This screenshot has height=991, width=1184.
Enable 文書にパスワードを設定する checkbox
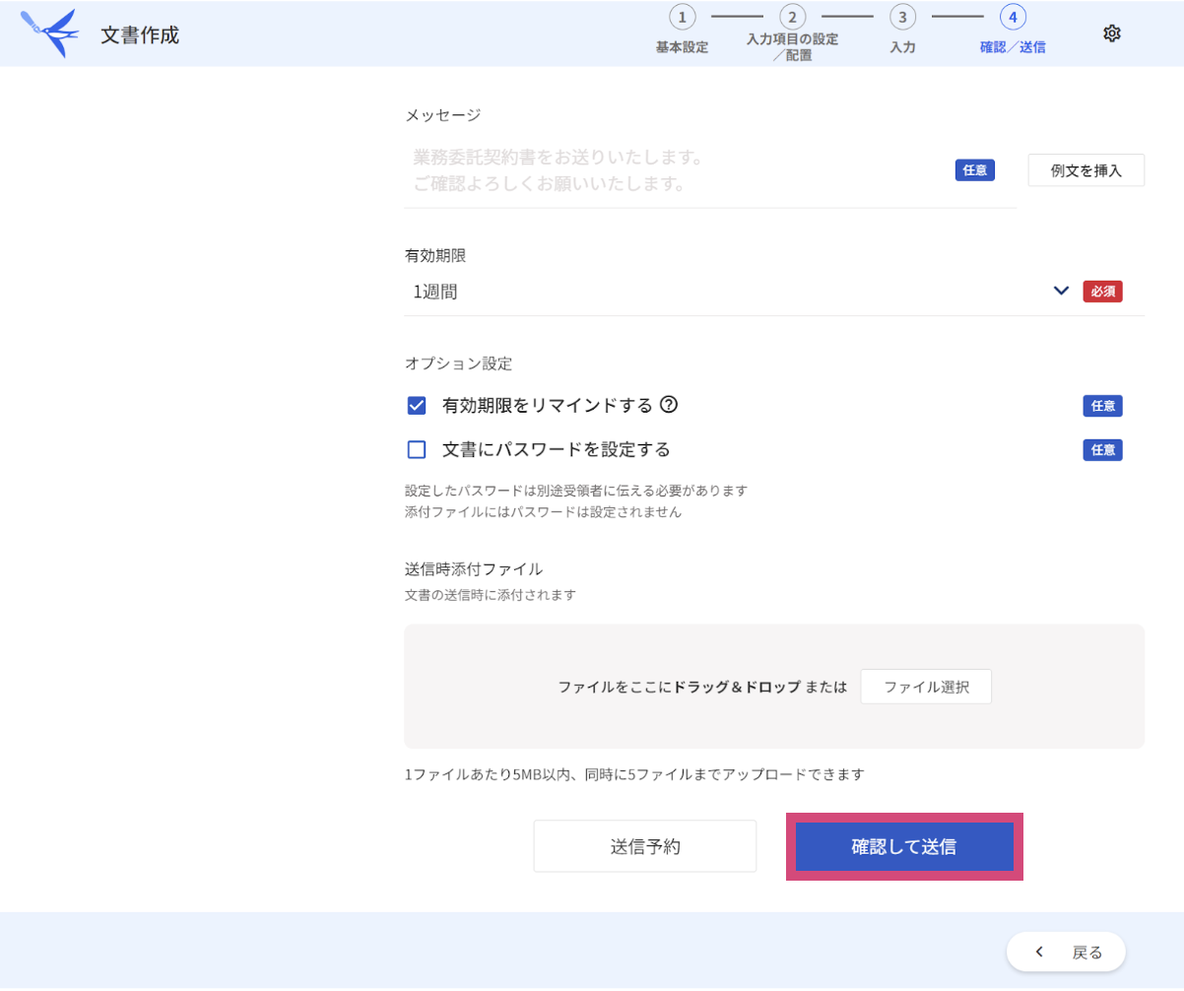tap(417, 450)
